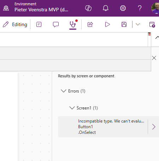Collapse the formula bar with up chevron
Viewport: 159px width, 161px height.
coord(157,37)
